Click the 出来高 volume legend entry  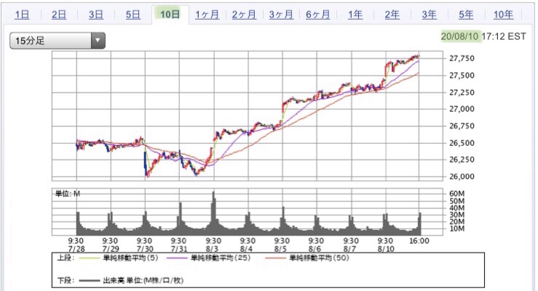[x=143, y=280]
